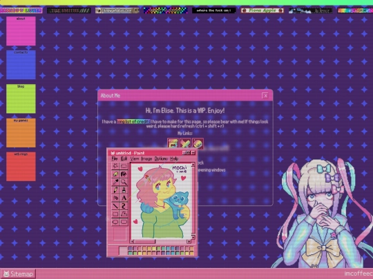Click Paint canvas scroll-up arrow
This screenshot has height=279, width=373.
click(x=193, y=165)
